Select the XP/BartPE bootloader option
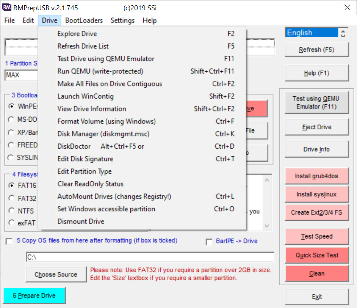Viewport: 357px width, 308px height. pyautogui.click(x=11, y=132)
